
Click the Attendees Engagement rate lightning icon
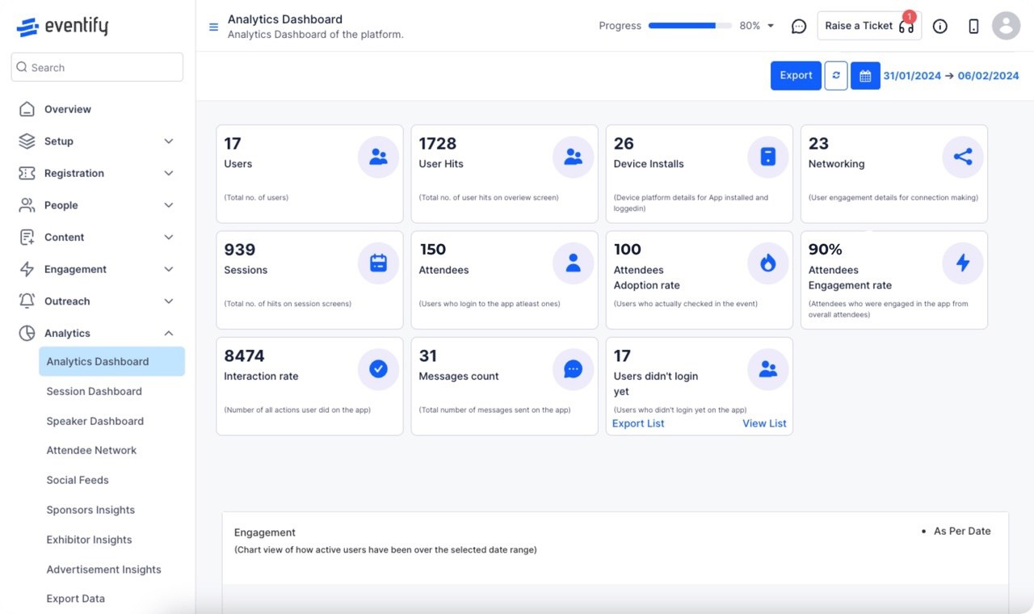(962, 263)
